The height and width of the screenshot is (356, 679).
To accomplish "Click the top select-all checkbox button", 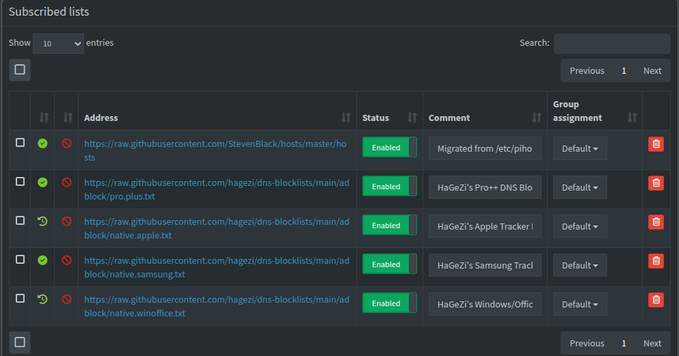I will click(20, 70).
